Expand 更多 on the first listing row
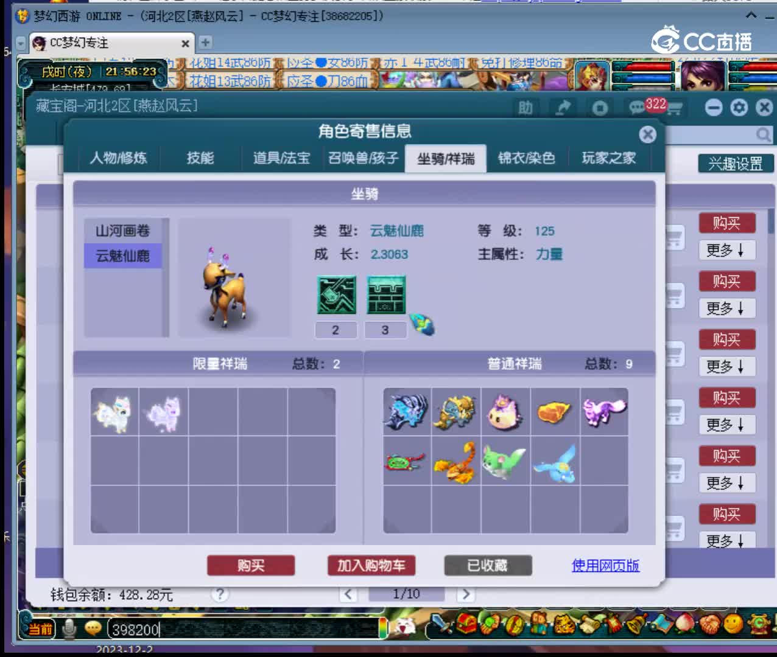The height and width of the screenshot is (657, 777). pos(727,250)
